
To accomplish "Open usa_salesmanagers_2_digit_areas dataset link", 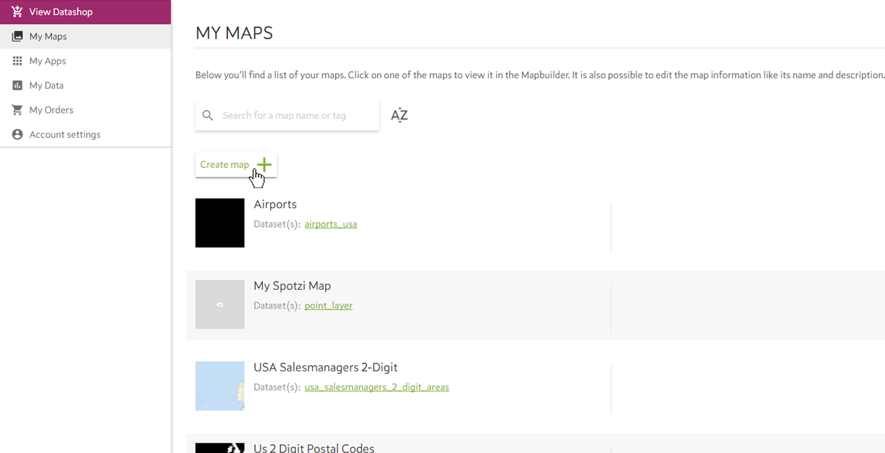I will tap(377, 387).
